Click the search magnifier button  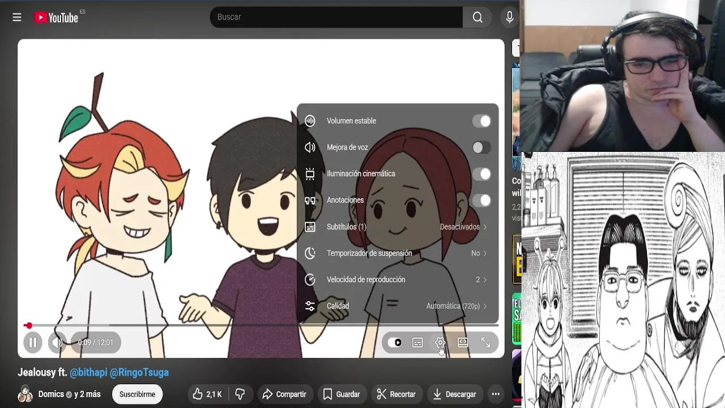pyautogui.click(x=477, y=18)
